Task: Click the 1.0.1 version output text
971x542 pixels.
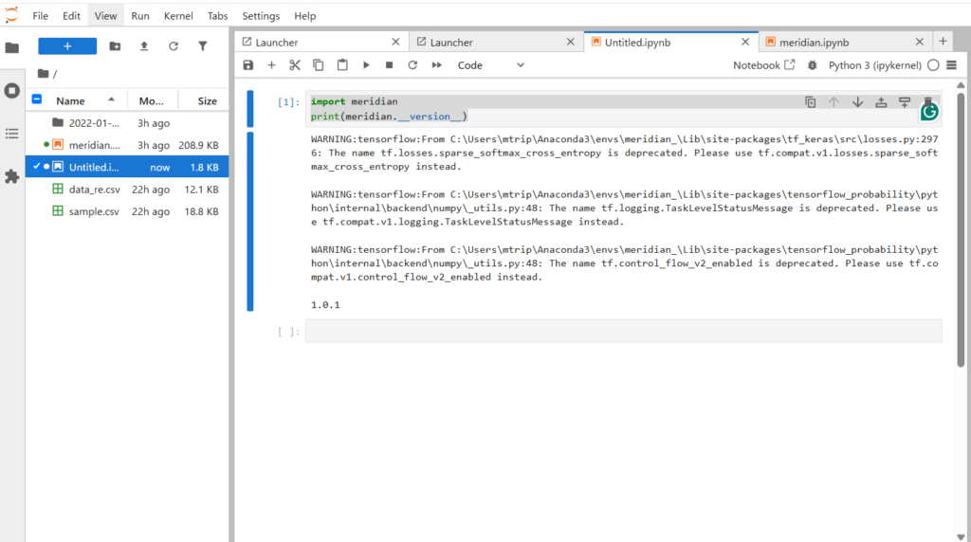Action: (325, 304)
